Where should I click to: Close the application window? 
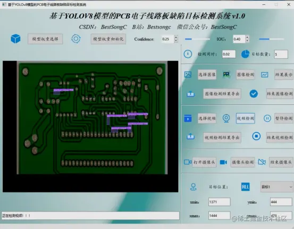pyautogui.click(x=289, y=4)
